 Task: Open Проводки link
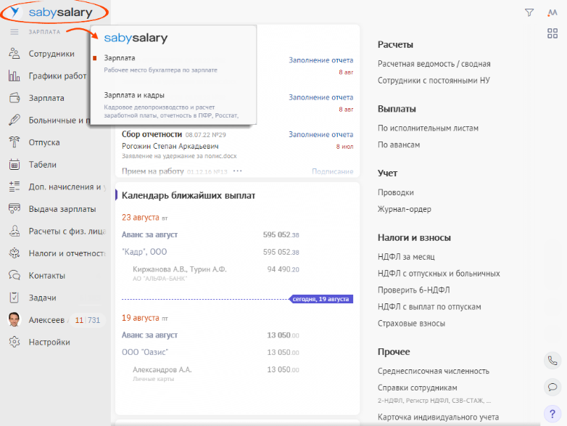[396, 192]
